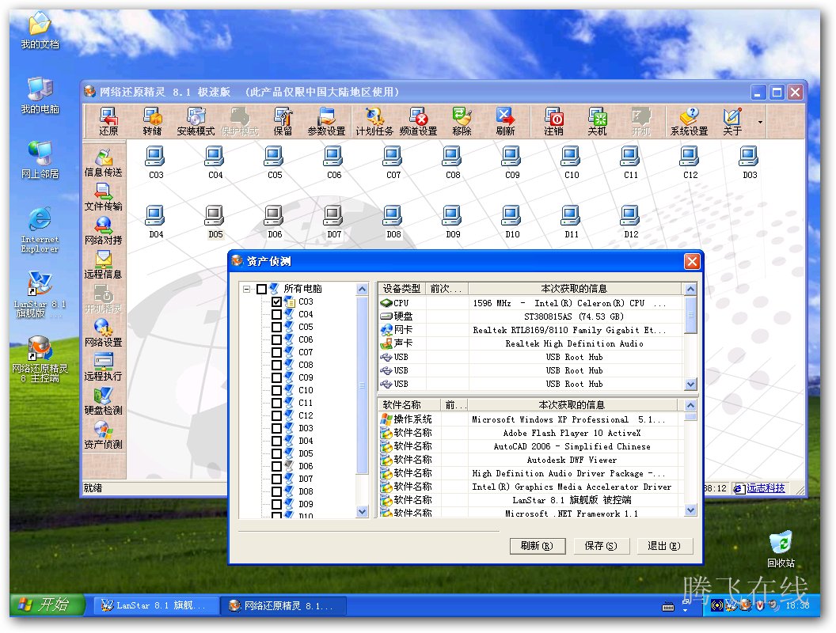Open 文件传输 file transfer in sidebar
The image size is (836, 633).
(103, 197)
